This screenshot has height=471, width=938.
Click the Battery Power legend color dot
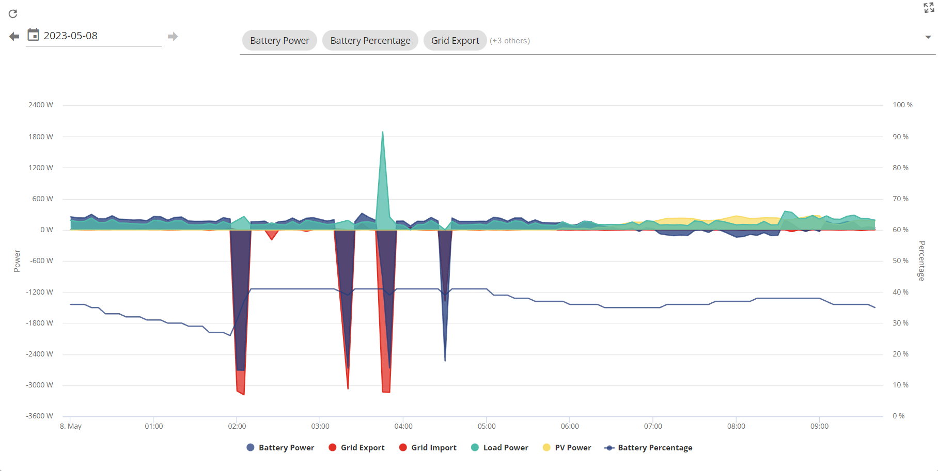(251, 447)
